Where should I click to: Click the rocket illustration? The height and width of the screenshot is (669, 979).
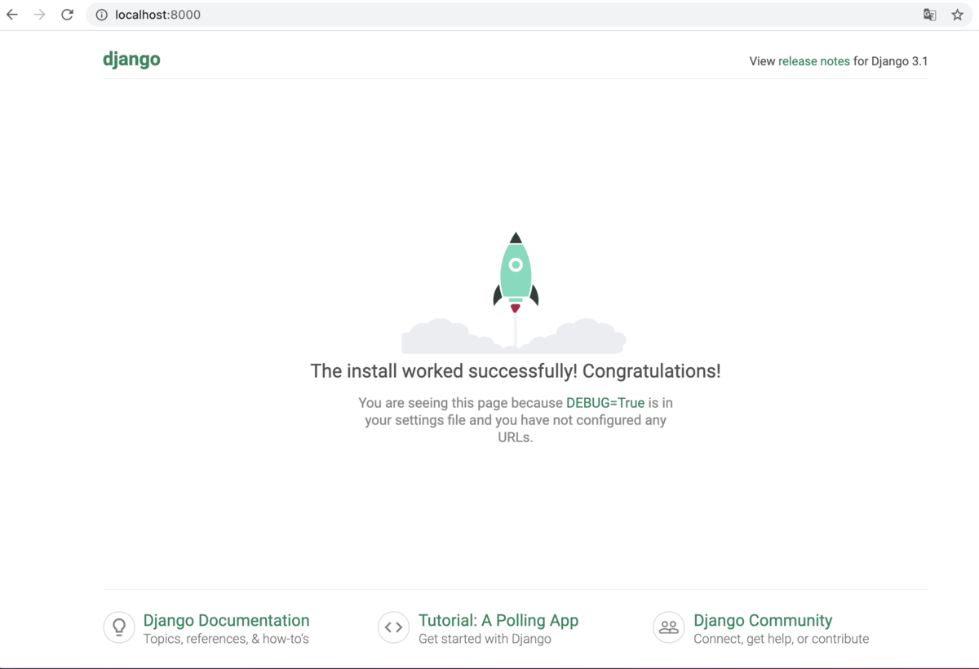pyautogui.click(x=516, y=274)
